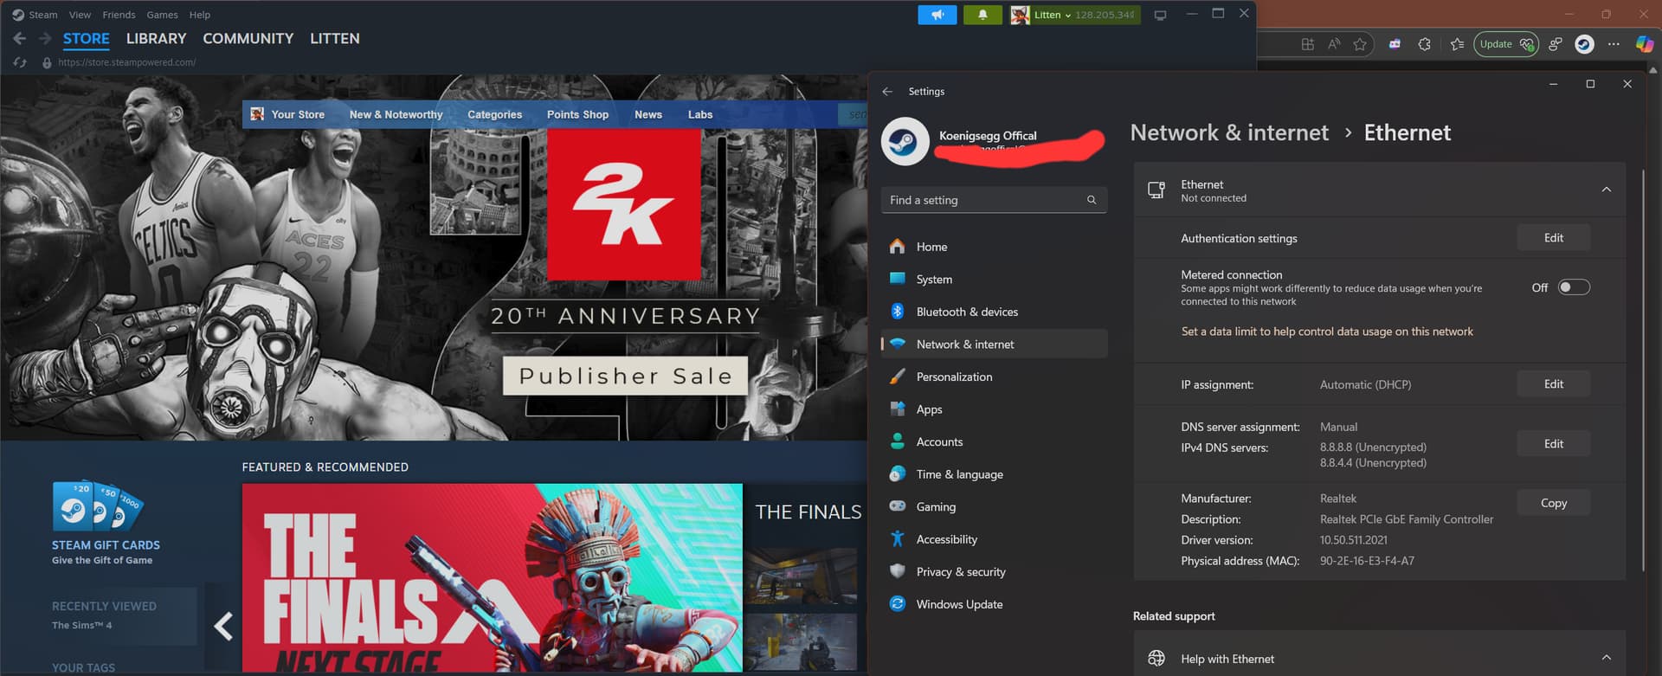Open the Categories store tab
The image size is (1662, 676).
coord(494,114)
